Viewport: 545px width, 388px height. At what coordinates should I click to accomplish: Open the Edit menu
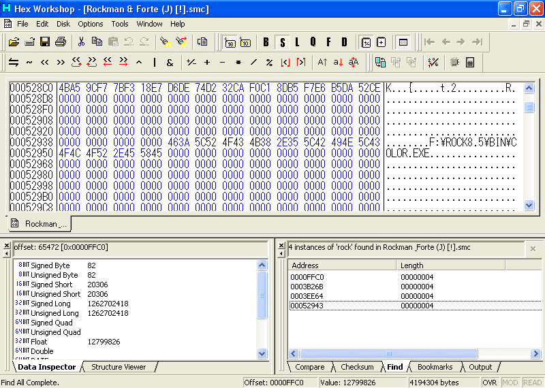42,24
